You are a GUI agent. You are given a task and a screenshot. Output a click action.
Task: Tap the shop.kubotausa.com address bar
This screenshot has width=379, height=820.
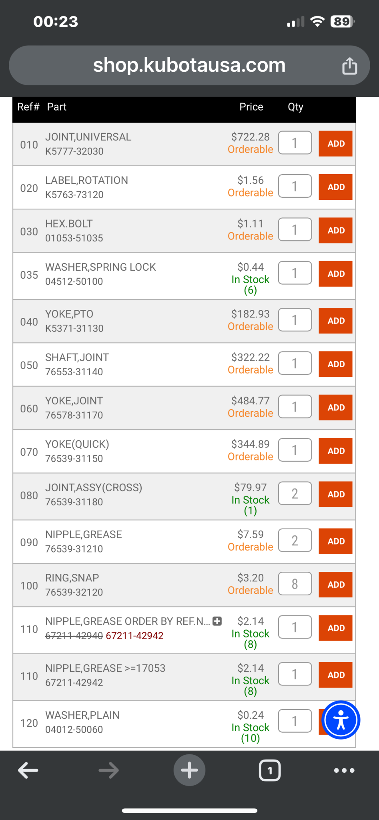(x=189, y=65)
